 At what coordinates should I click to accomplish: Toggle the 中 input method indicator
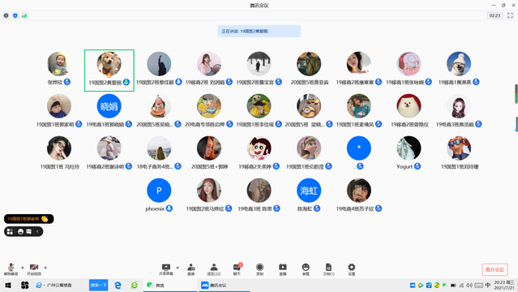488,285
